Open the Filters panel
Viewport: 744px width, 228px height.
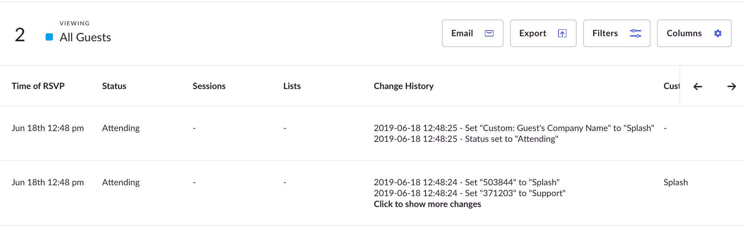(617, 33)
